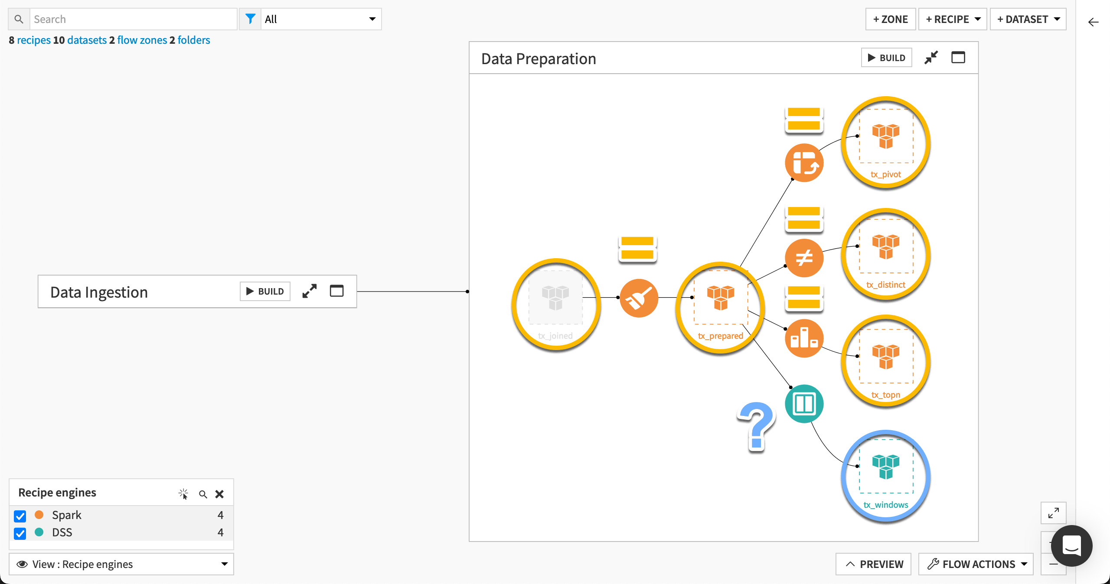Expand the + RECIPE dropdown
1110x584 pixels.
click(x=953, y=19)
